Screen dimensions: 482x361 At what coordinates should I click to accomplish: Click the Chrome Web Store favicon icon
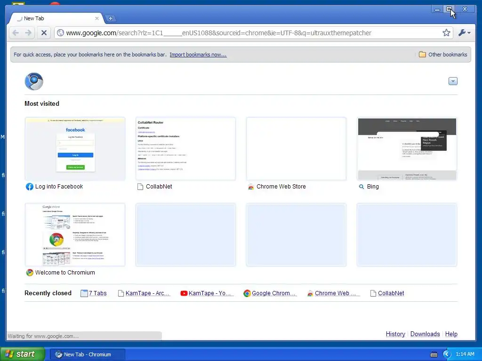[x=251, y=187]
